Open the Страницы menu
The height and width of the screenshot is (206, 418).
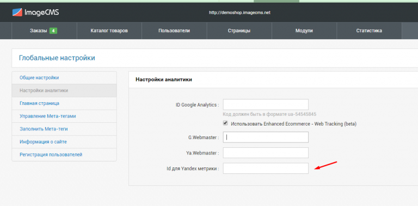coord(239,31)
